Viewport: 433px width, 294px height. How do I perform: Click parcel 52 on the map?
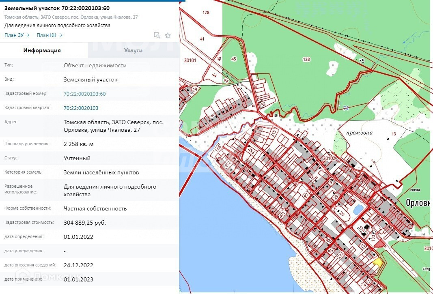pyautogui.click(x=263, y=104)
